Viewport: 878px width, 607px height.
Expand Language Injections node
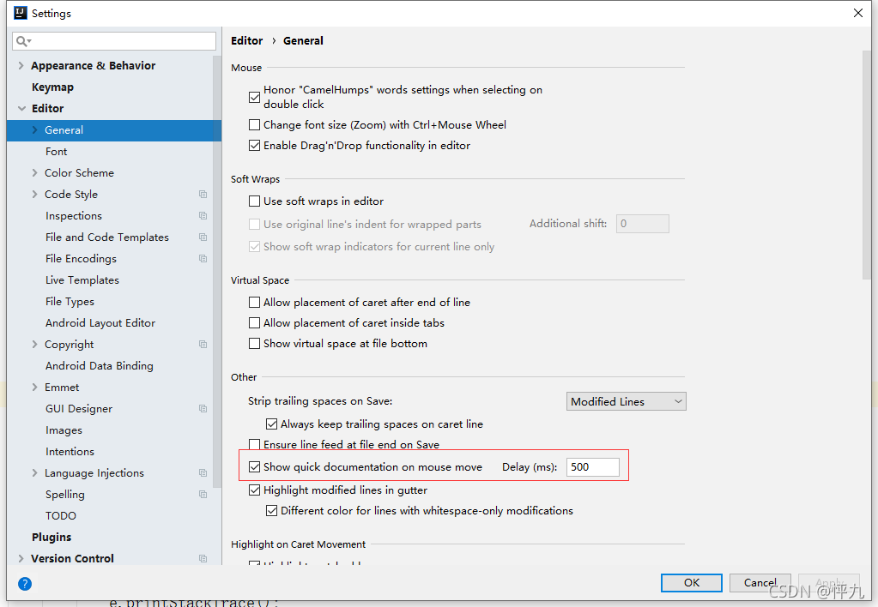(34, 473)
